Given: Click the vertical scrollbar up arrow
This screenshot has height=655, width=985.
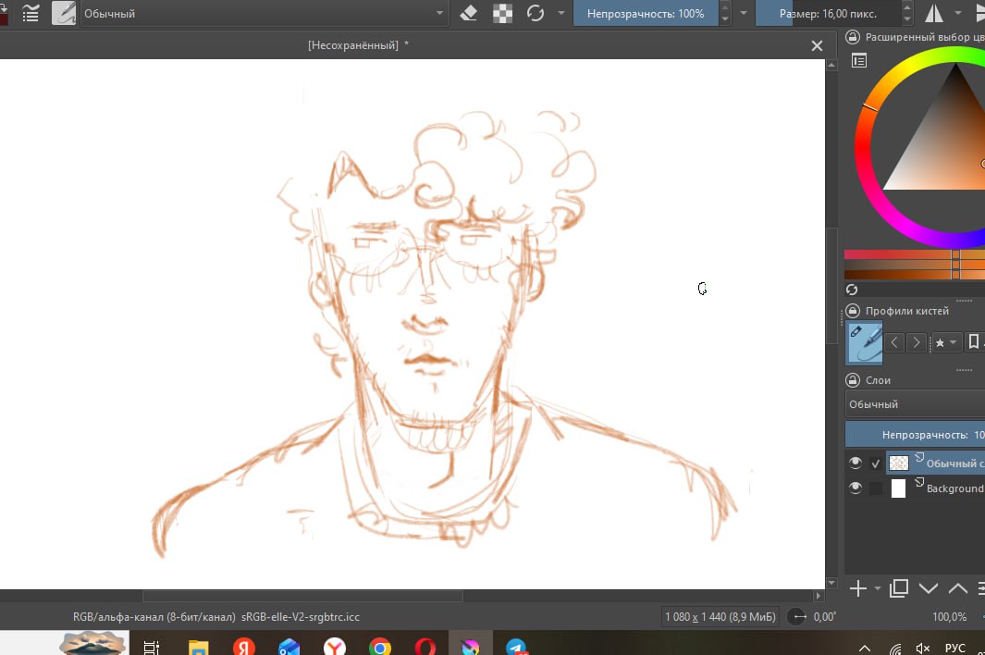Looking at the screenshot, I should (831, 65).
